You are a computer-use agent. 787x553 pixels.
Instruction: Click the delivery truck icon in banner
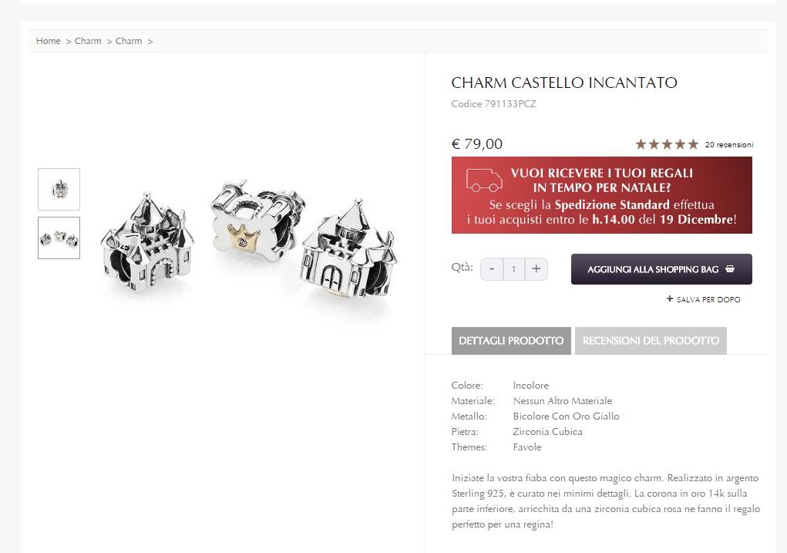483,180
